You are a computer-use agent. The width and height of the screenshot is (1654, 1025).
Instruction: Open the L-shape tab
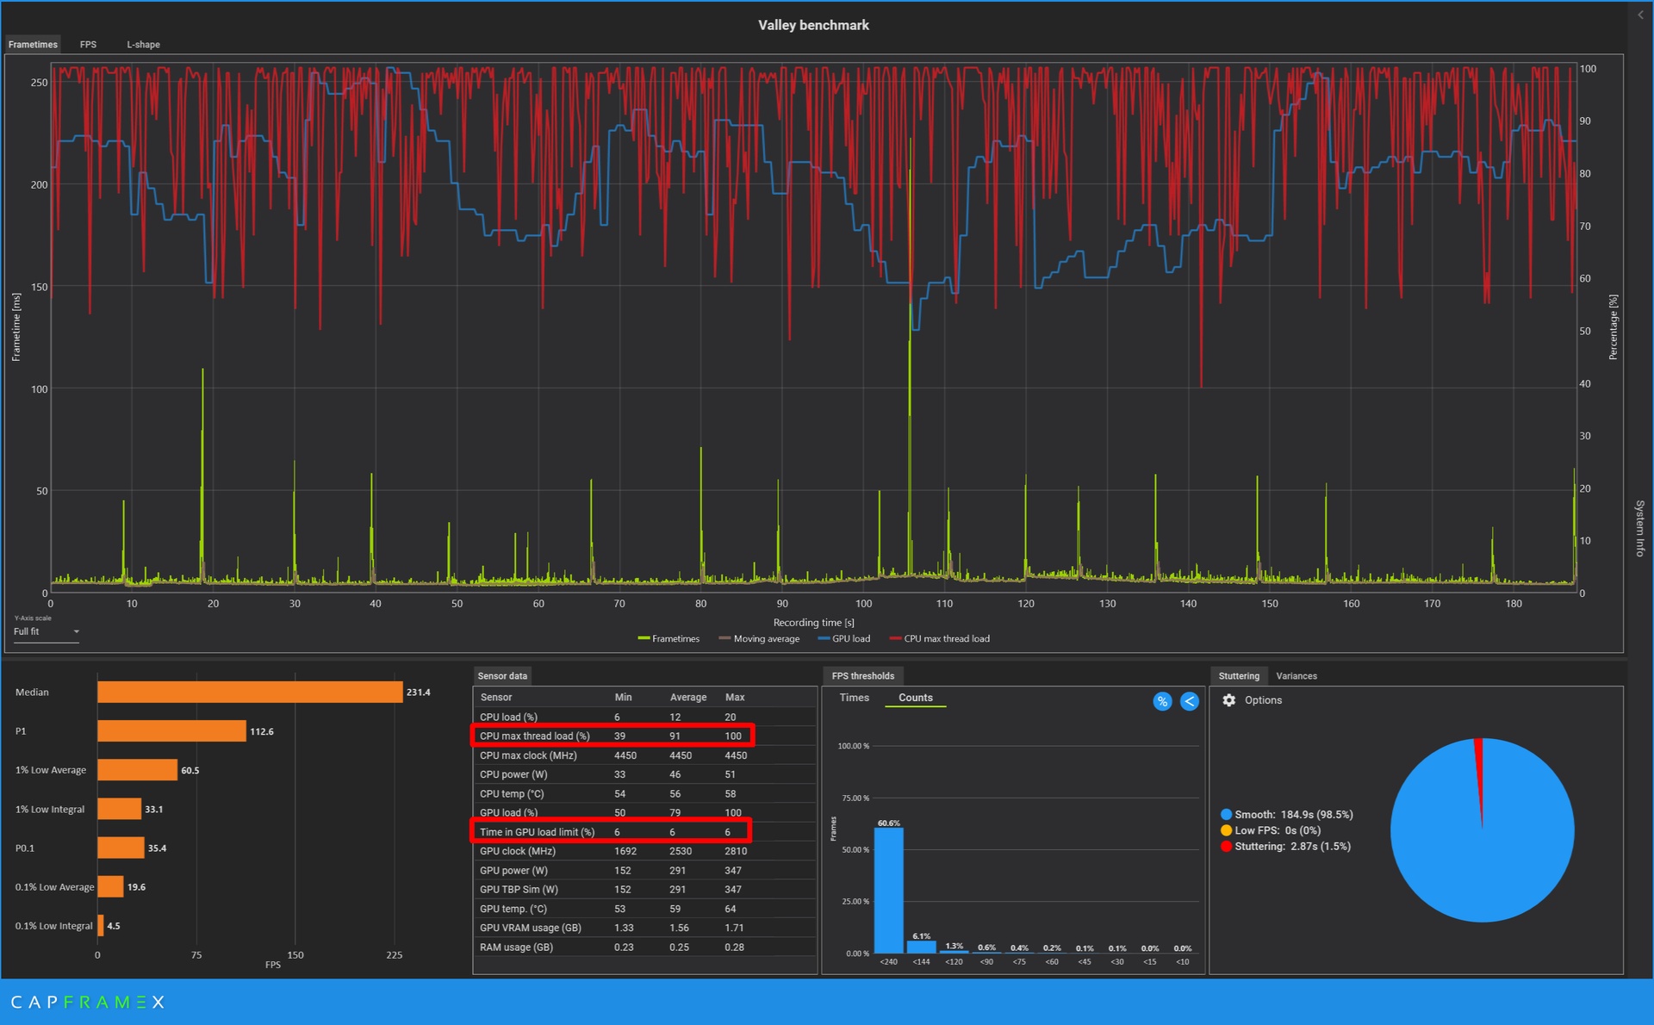(143, 44)
